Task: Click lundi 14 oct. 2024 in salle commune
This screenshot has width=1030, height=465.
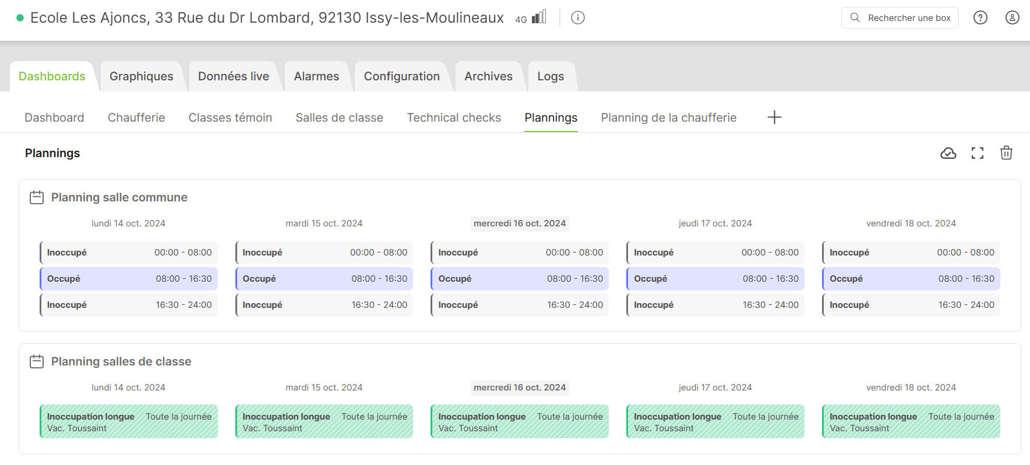Action: [x=128, y=223]
